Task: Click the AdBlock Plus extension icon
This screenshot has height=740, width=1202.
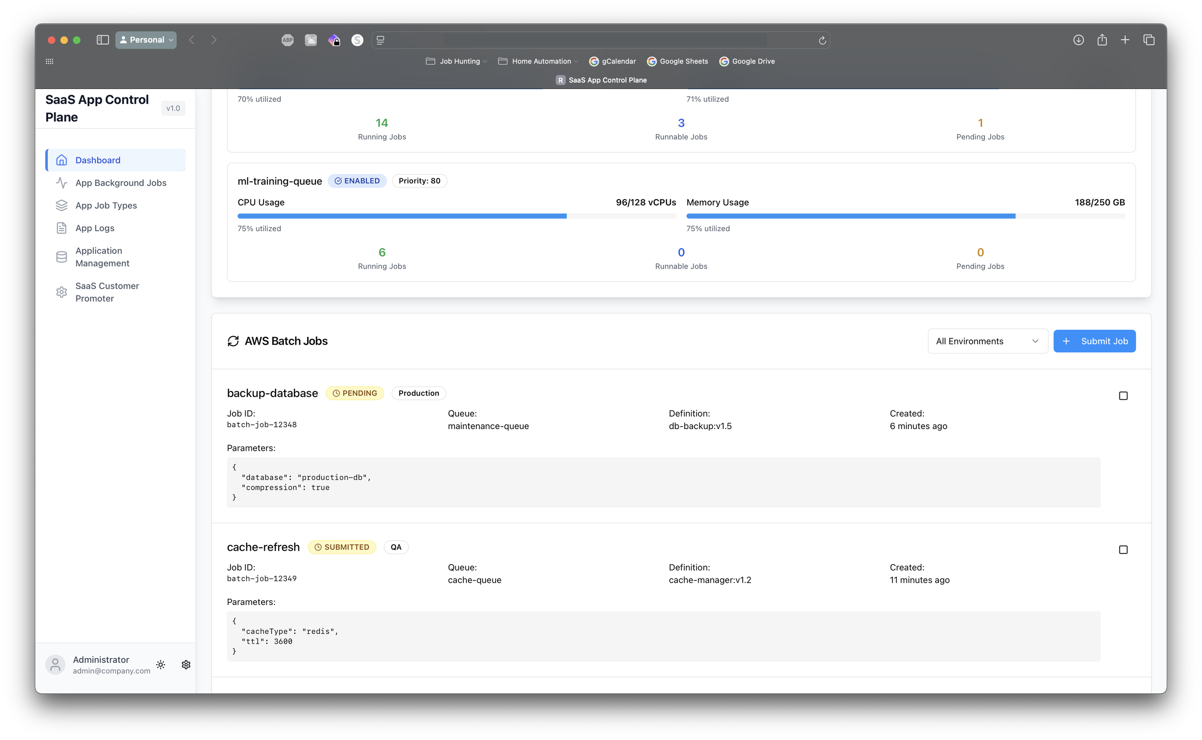Action: [288, 40]
